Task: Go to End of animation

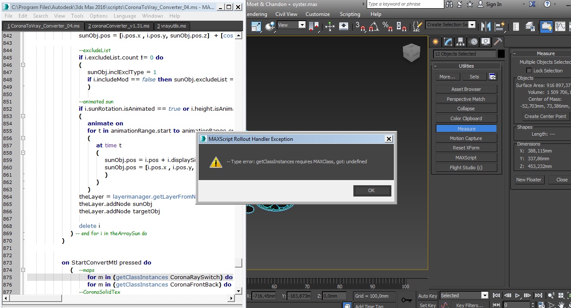Action: click(539, 296)
